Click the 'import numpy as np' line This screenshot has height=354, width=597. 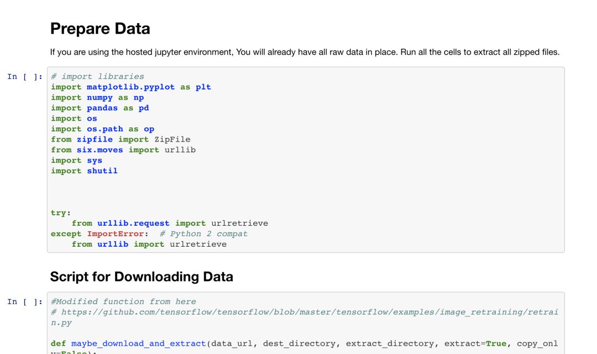pos(97,97)
